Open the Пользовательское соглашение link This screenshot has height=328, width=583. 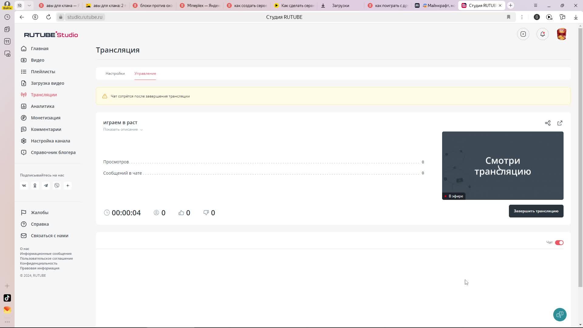tap(46, 258)
